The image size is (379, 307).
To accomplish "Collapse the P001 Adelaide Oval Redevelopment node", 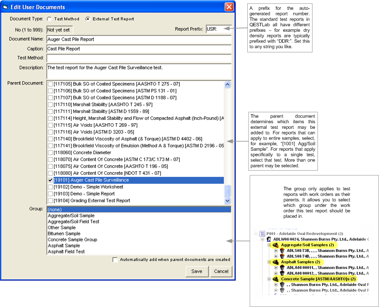I will [255, 233].
